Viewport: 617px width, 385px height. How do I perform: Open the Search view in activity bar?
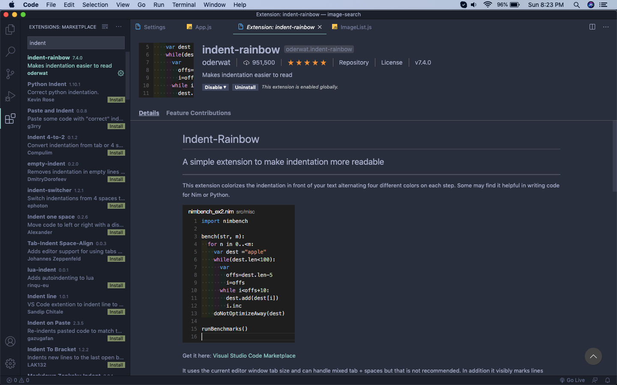[x=10, y=52]
